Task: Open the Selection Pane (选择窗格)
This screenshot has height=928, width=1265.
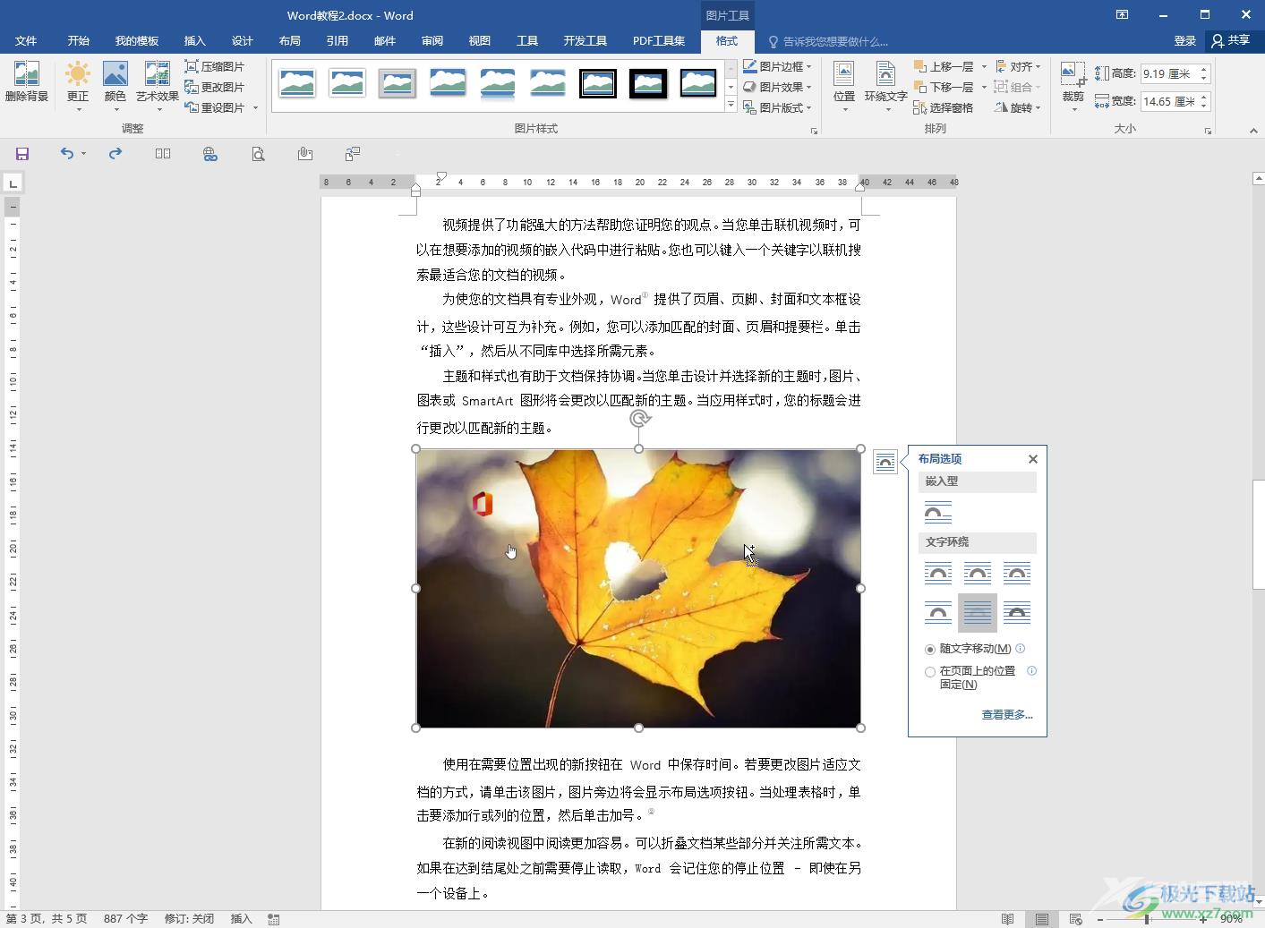Action: [x=944, y=107]
